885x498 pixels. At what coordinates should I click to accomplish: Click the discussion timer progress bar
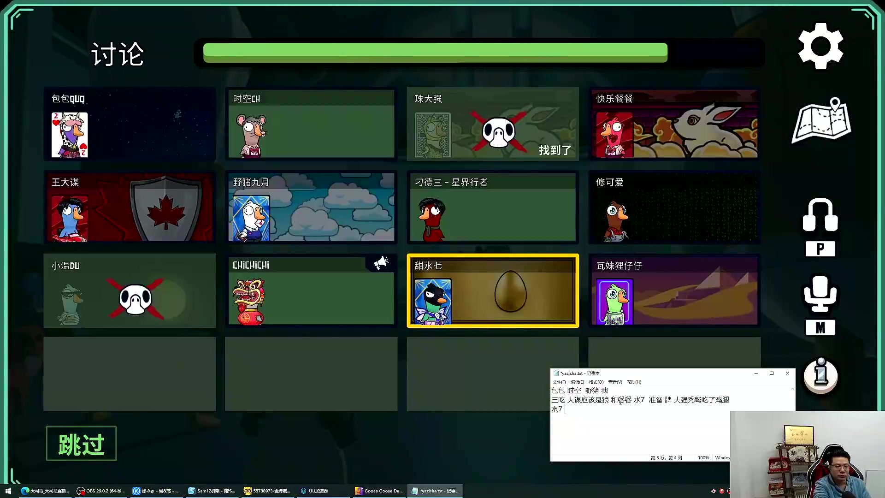click(435, 53)
